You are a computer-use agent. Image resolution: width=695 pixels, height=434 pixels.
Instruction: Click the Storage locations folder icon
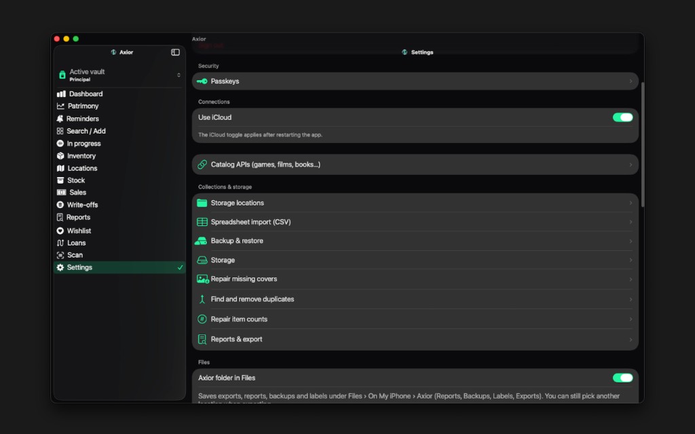[202, 203]
